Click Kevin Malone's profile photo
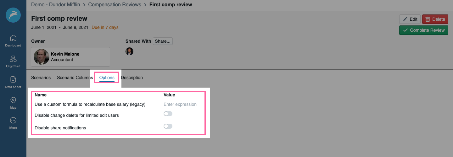 (x=42, y=57)
